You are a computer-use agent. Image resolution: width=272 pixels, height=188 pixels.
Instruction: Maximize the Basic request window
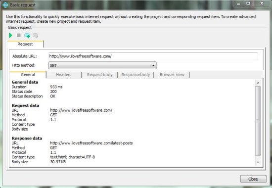248,3
